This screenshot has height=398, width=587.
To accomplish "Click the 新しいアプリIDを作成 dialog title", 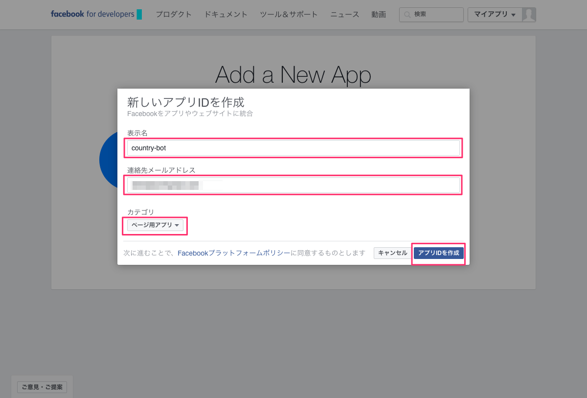I will point(185,102).
